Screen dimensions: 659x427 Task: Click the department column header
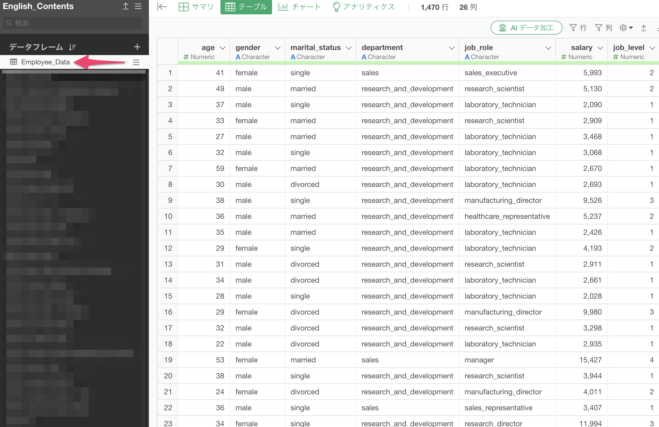coord(382,48)
